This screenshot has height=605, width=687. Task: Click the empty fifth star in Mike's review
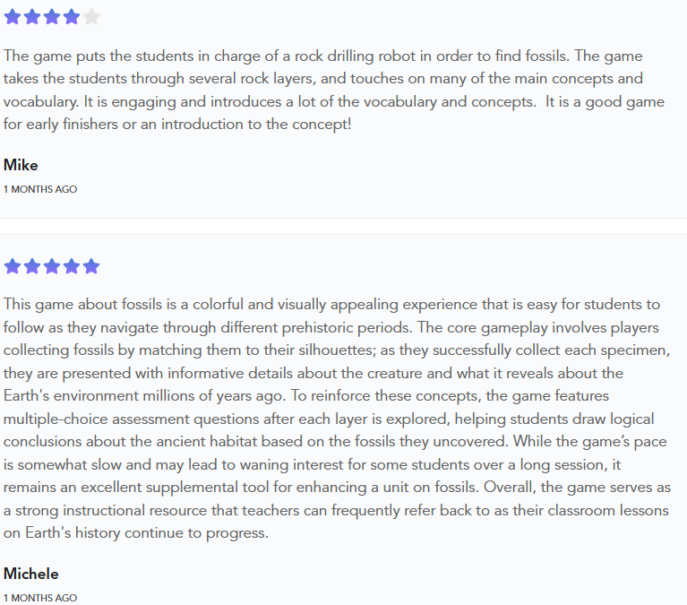(x=91, y=16)
